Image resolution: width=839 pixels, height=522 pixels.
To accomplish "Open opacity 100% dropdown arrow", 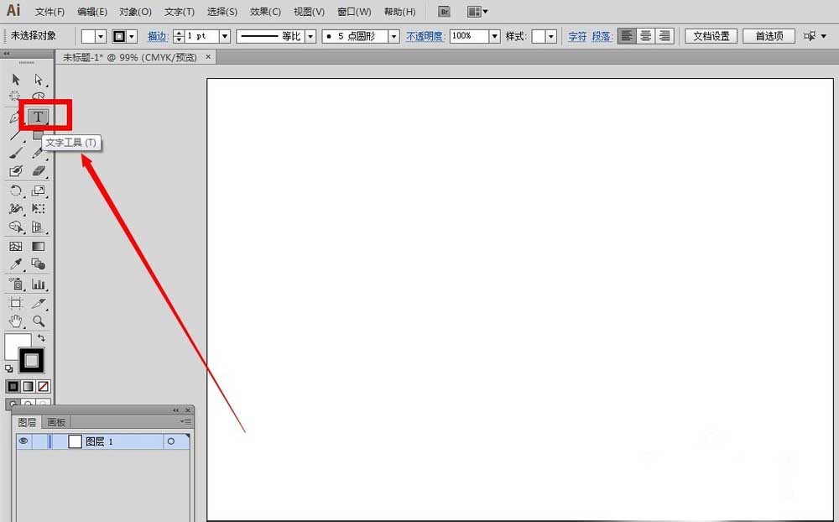I will pyautogui.click(x=495, y=36).
